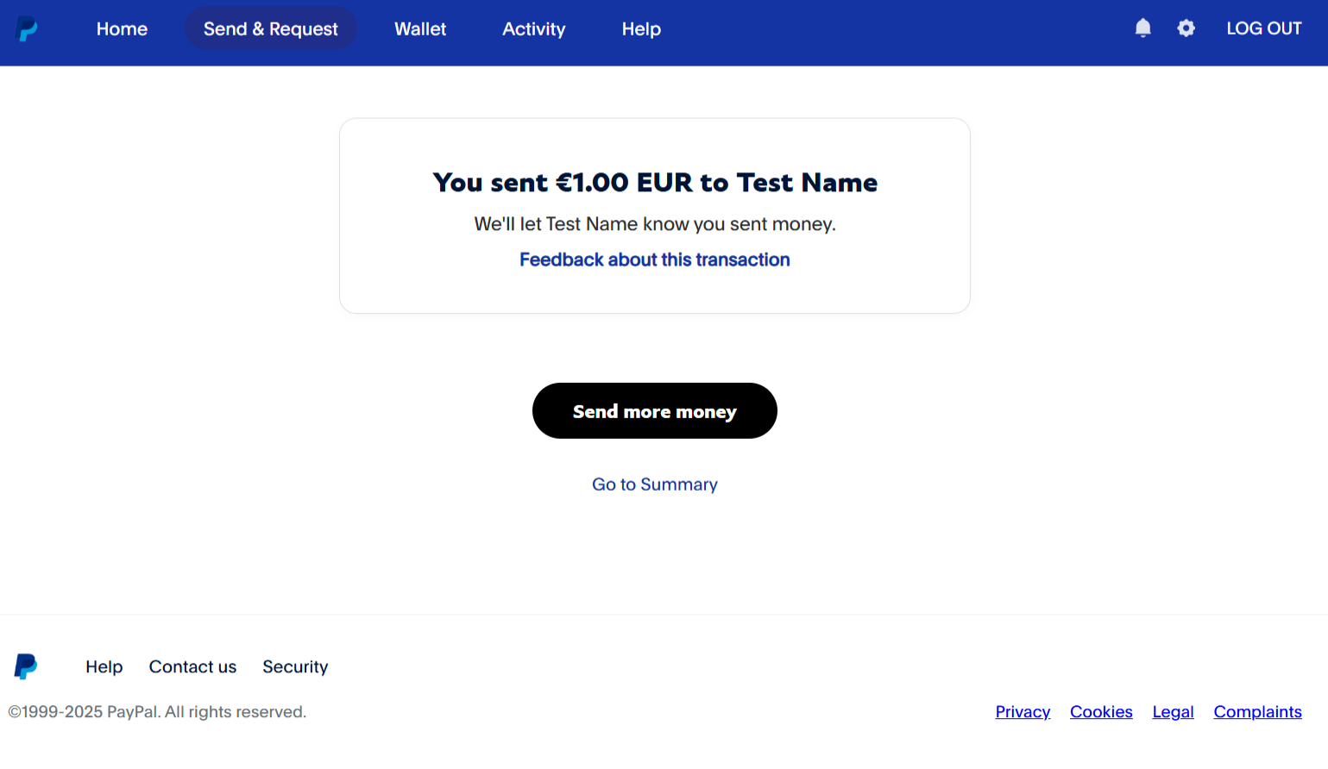Open the Privacy link

tap(1023, 712)
